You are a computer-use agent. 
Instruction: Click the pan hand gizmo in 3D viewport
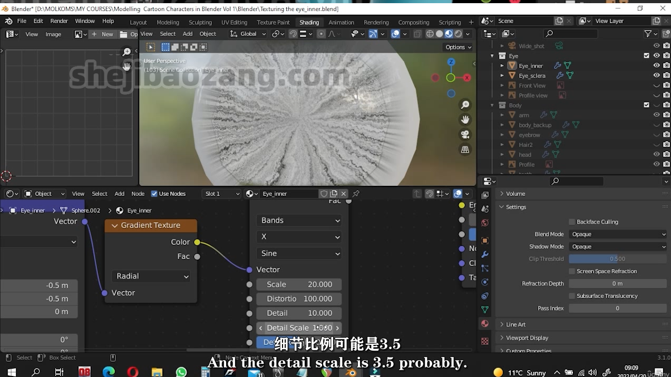tap(465, 120)
